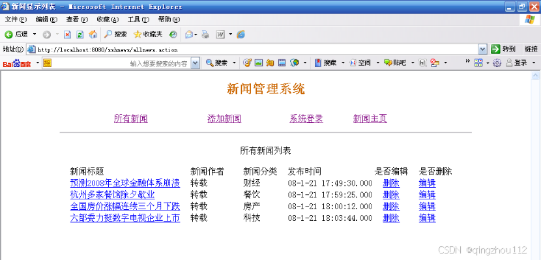Viewport: 541px width, 260px height.
Task: Click the popup blocker icon
Action: click(435, 63)
